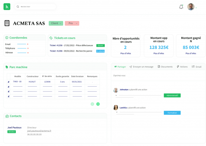Switch to Envoyer un message tab
206x146 pixels.
coord(141,67)
